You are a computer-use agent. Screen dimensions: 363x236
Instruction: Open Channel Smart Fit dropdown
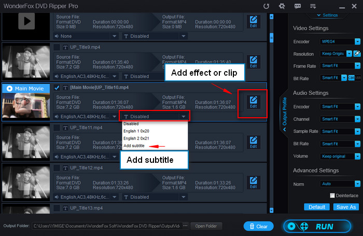point(340,119)
